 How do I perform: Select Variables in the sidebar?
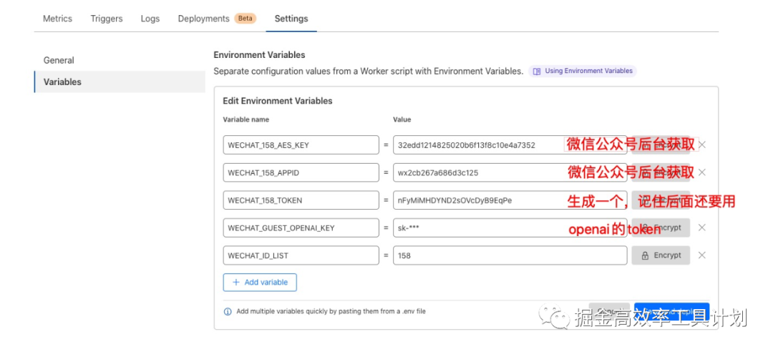point(62,82)
